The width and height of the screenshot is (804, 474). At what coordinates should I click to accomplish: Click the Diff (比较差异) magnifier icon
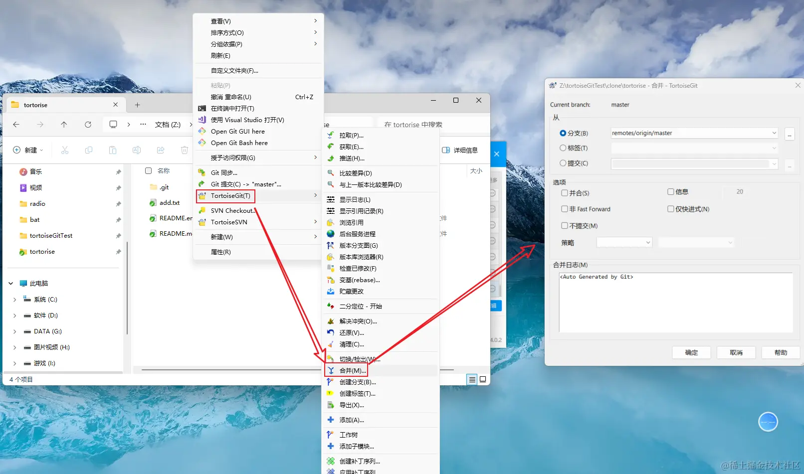pos(330,173)
